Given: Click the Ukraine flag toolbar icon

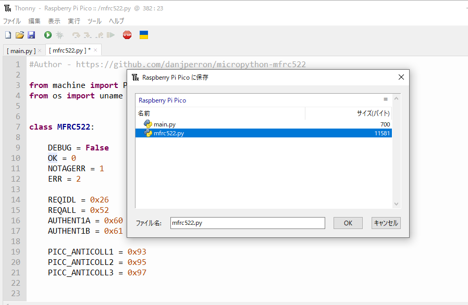Looking at the screenshot, I should tap(144, 35).
